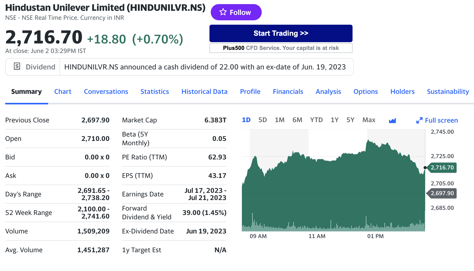
Task: Select the Summary tab
Action: (x=27, y=92)
